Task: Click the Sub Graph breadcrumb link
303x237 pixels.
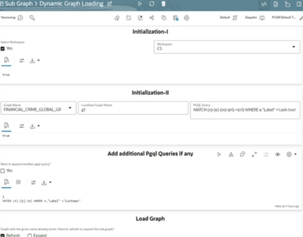Action: click(x=19, y=4)
